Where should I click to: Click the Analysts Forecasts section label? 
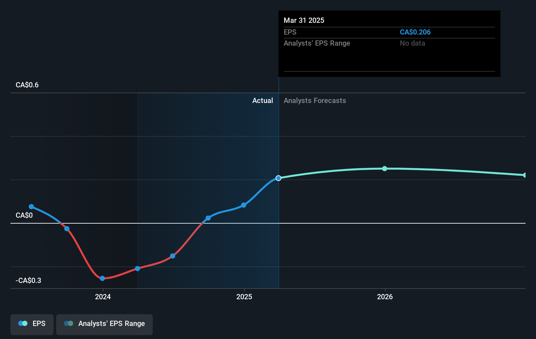(x=314, y=100)
